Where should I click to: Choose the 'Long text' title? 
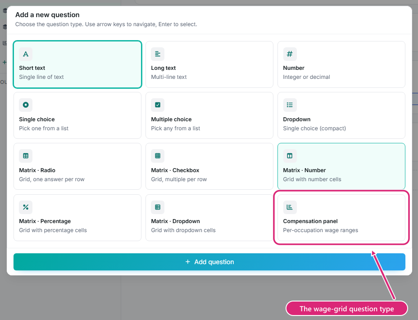[164, 68]
